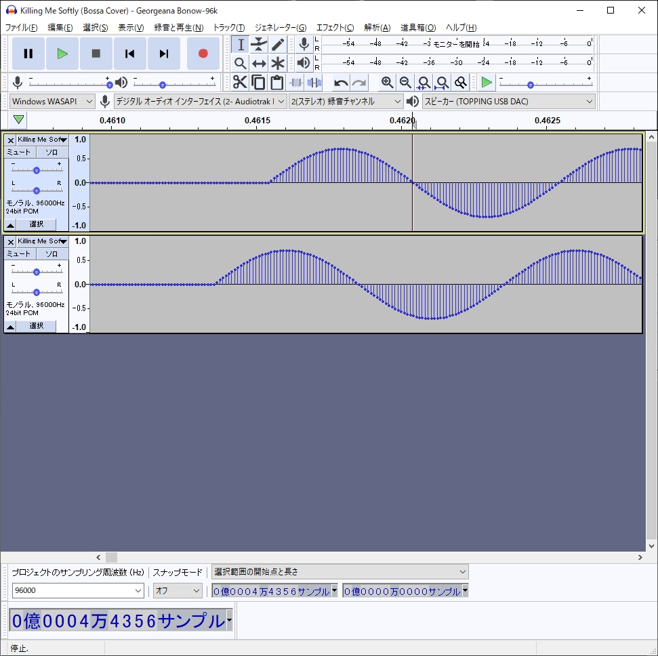
Task: Open the recording device dropdown
Action: pos(201,102)
